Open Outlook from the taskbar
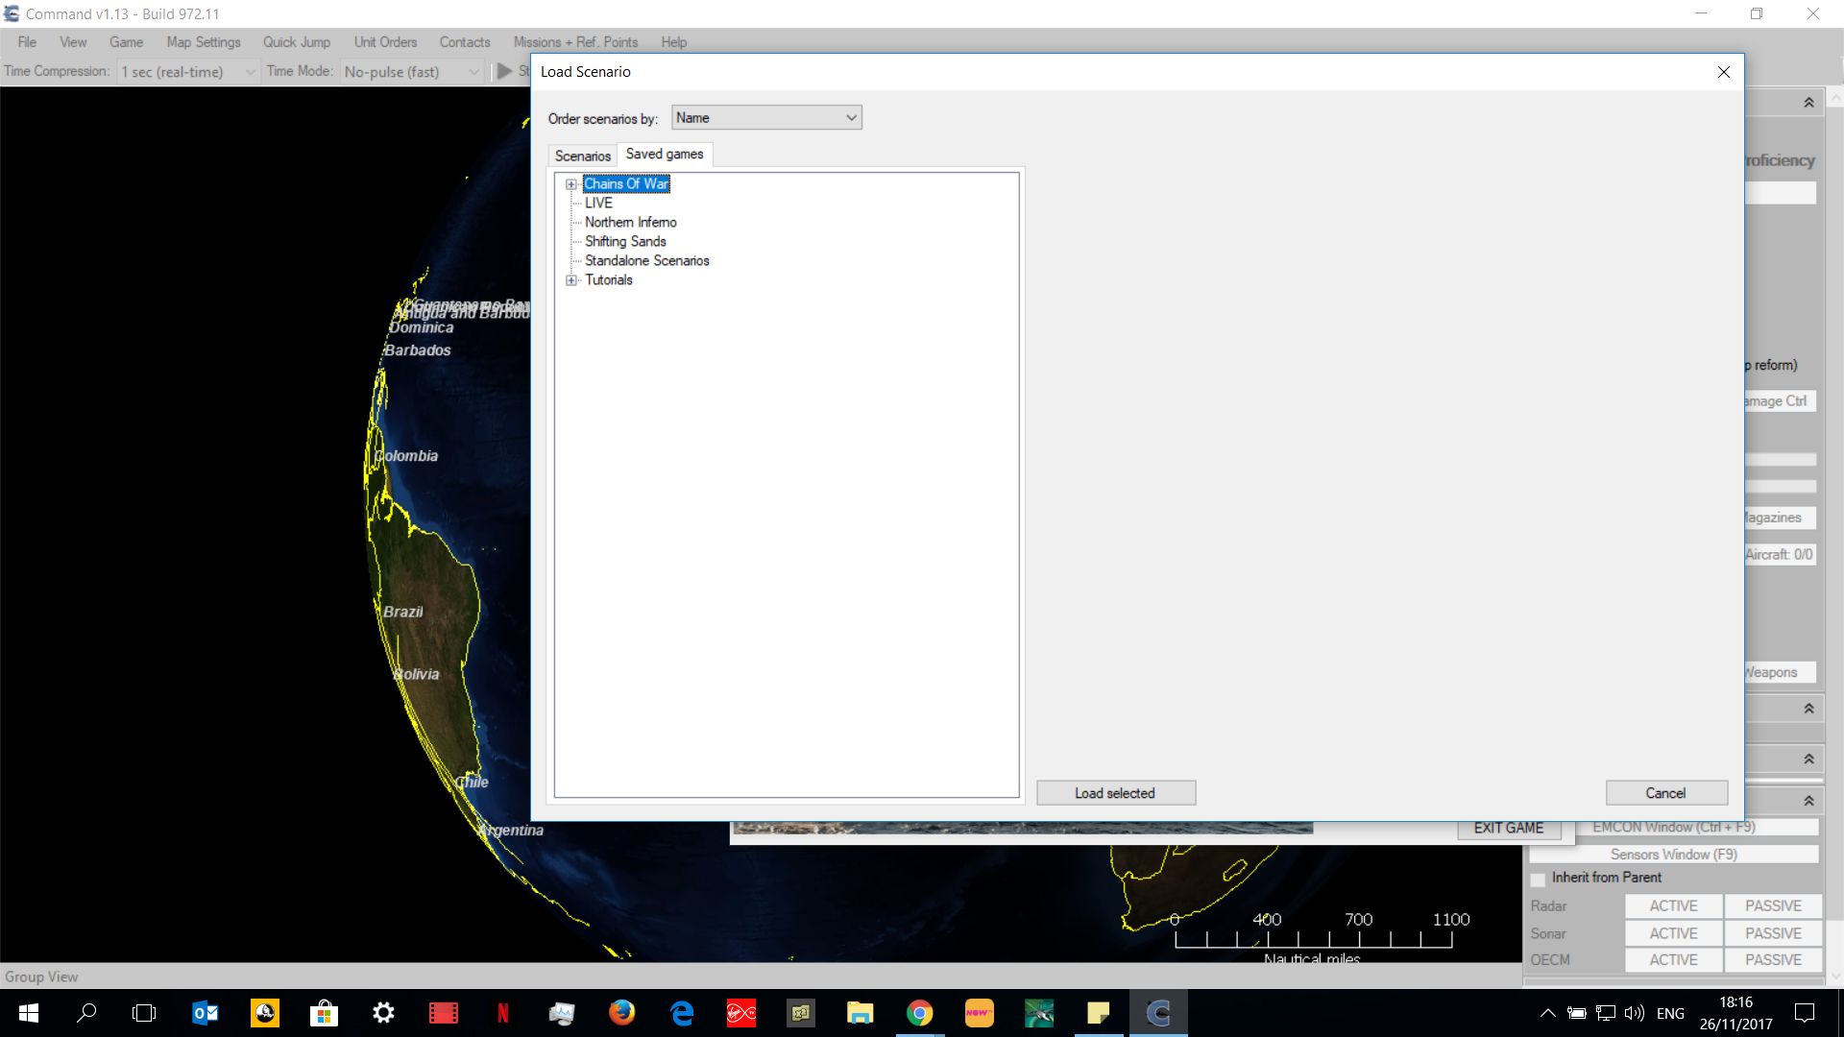Viewport: 1844px width, 1037px height. tap(205, 1013)
